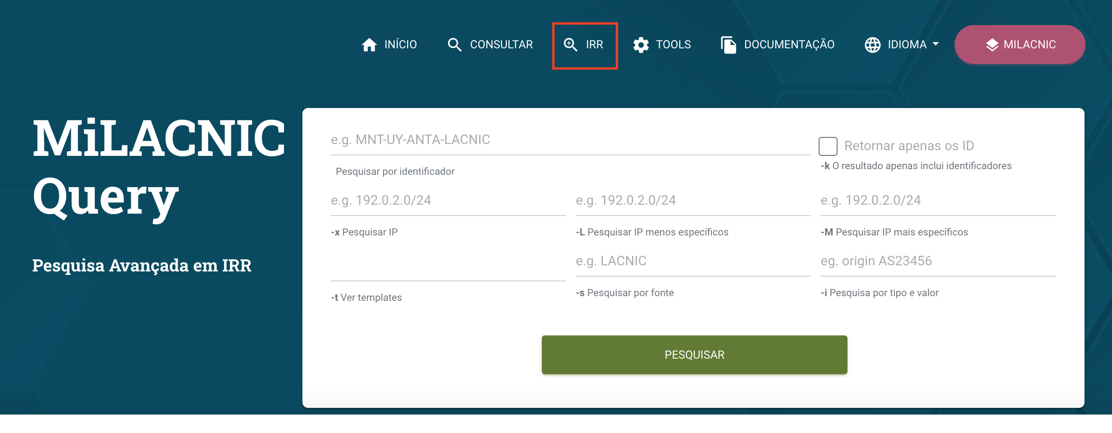
Task: Select the '-L Pesquisar IP menos específicos' field
Action: [x=693, y=201]
